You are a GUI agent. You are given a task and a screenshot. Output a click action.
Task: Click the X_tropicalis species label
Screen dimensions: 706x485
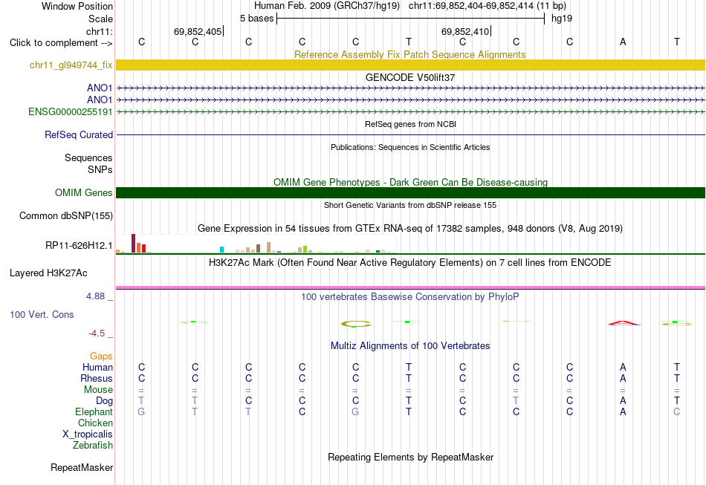(88, 434)
